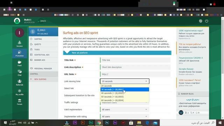Open Edge browser from the taskbar
Viewport: 224px width, 126px height.
147,123
